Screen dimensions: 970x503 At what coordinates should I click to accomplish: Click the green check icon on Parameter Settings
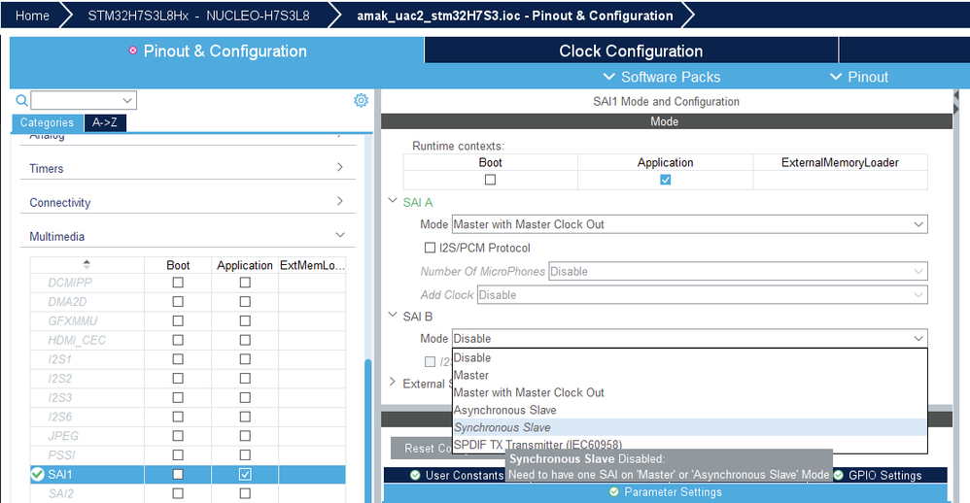pyautogui.click(x=613, y=492)
